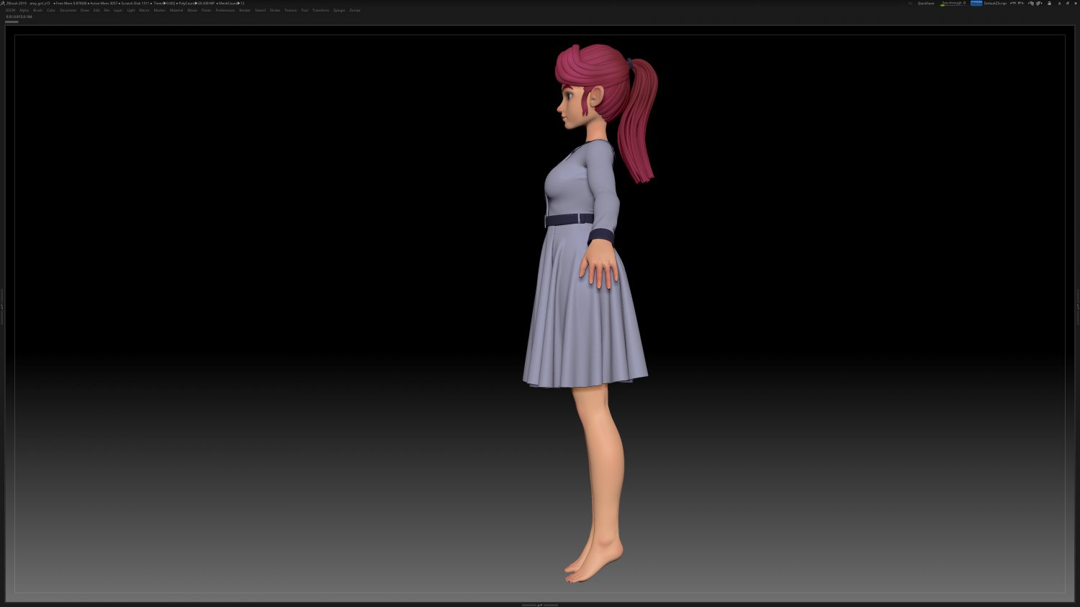Click the previous-interface left arrow icon in title bar
This screenshot has width=1080, height=607.
point(1013,2)
